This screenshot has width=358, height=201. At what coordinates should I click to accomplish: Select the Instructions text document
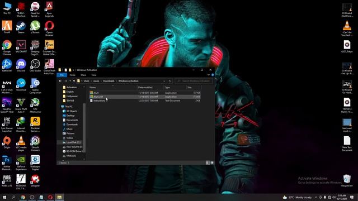[x=145, y=100]
